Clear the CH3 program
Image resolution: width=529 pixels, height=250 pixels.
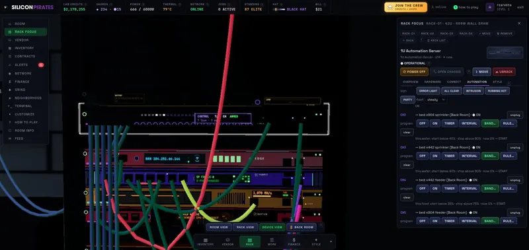click(407, 165)
